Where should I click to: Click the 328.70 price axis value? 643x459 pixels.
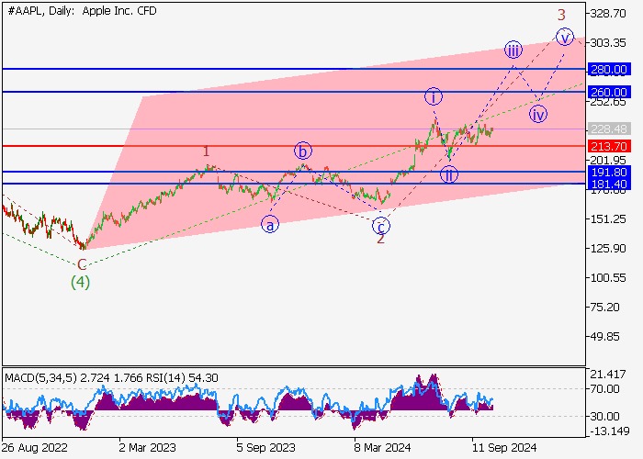[x=608, y=14]
